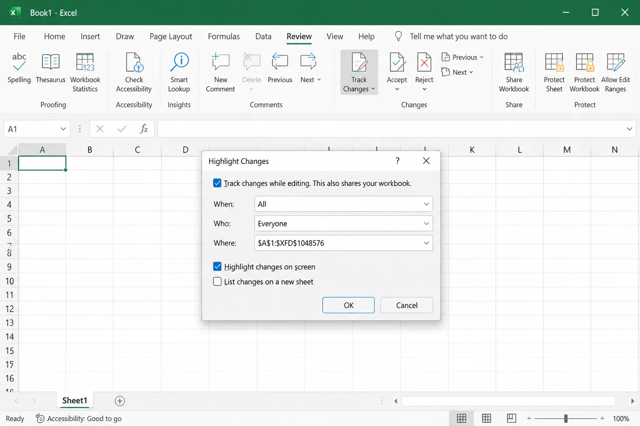Viewport: 640px width, 426px height.
Task: Click the Accessibility status icon
Action: pos(40,418)
